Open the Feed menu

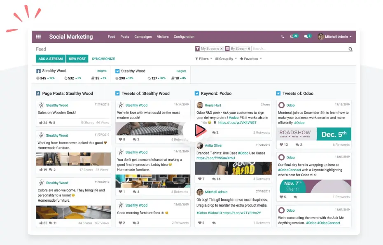[111, 37]
